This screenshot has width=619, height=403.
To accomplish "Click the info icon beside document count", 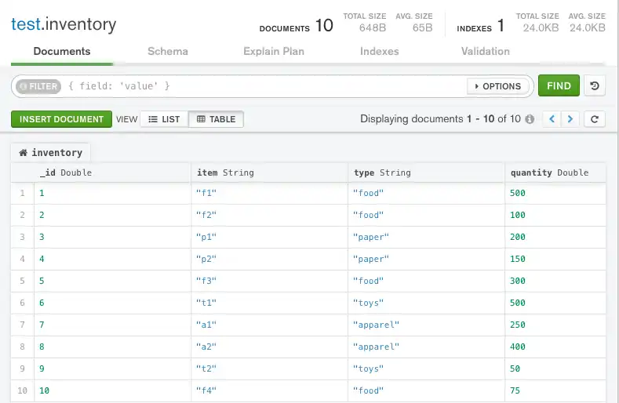I will (x=530, y=120).
